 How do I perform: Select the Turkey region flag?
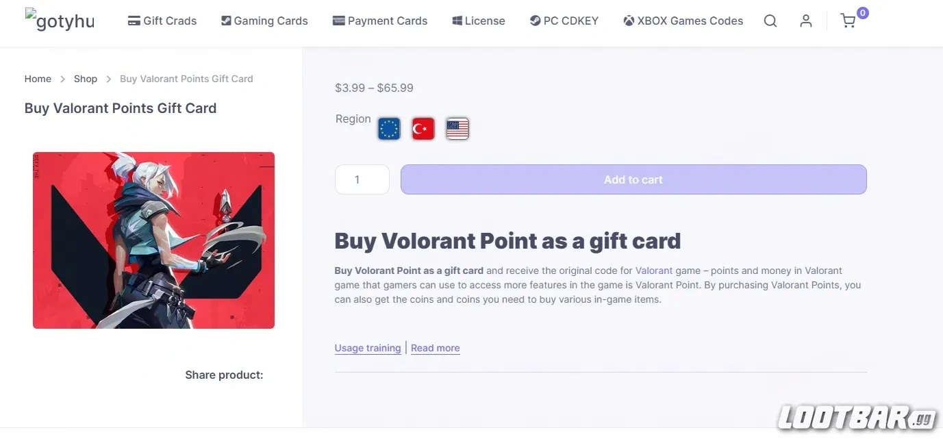(423, 128)
